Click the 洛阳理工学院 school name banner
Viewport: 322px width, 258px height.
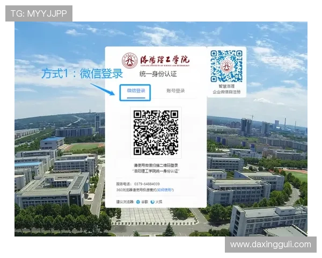click(165, 60)
